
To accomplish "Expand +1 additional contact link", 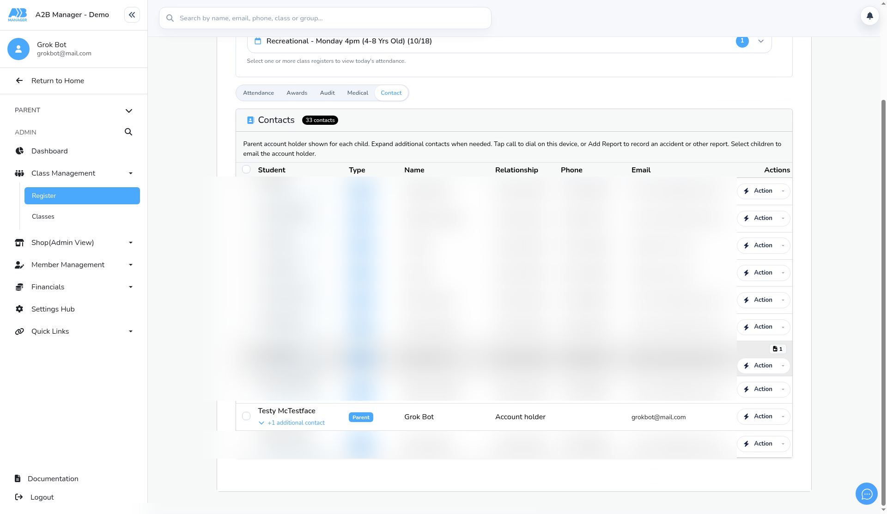I will click(292, 423).
